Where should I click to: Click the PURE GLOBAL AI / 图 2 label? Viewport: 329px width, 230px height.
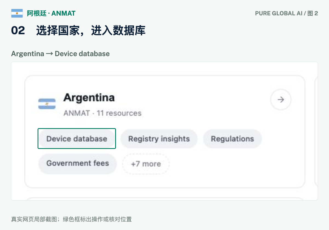tap(287, 13)
